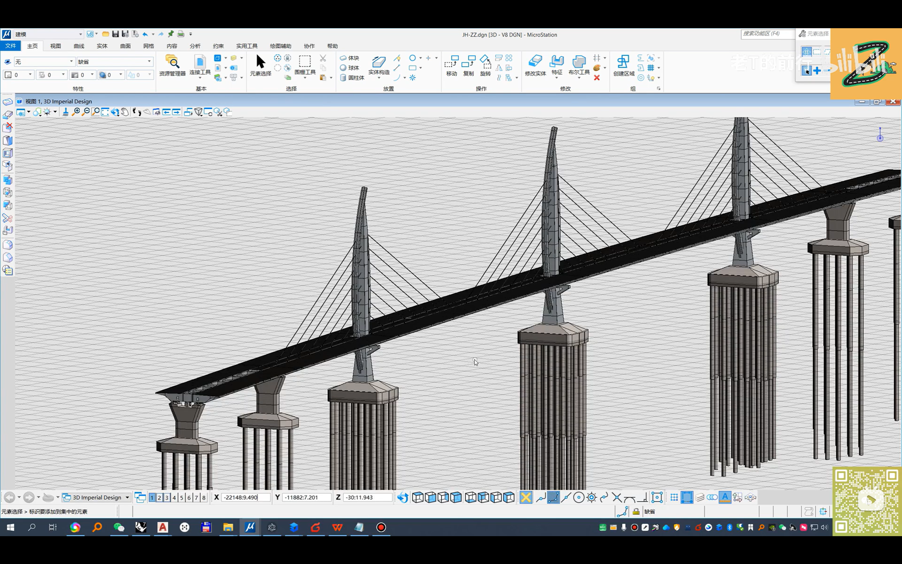Viewport: 902px width, 564px height.
Task: Toggle the yellow X snap button
Action: coord(526,497)
